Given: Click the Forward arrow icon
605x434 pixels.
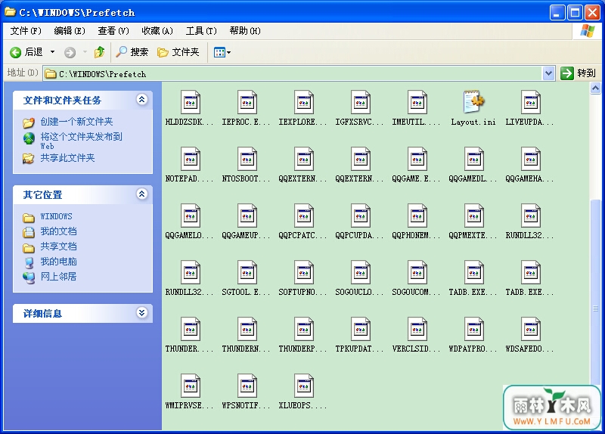Looking at the screenshot, I should coord(70,52).
